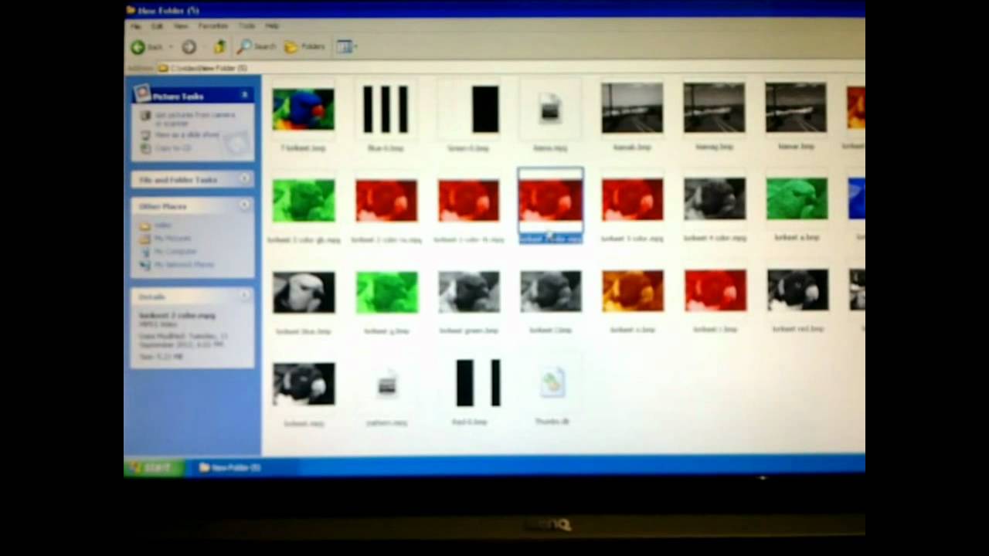The height and width of the screenshot is (556, 989).
Task: Click the Address bar path field
Action: pyautogui.click(x=510, y=68)
